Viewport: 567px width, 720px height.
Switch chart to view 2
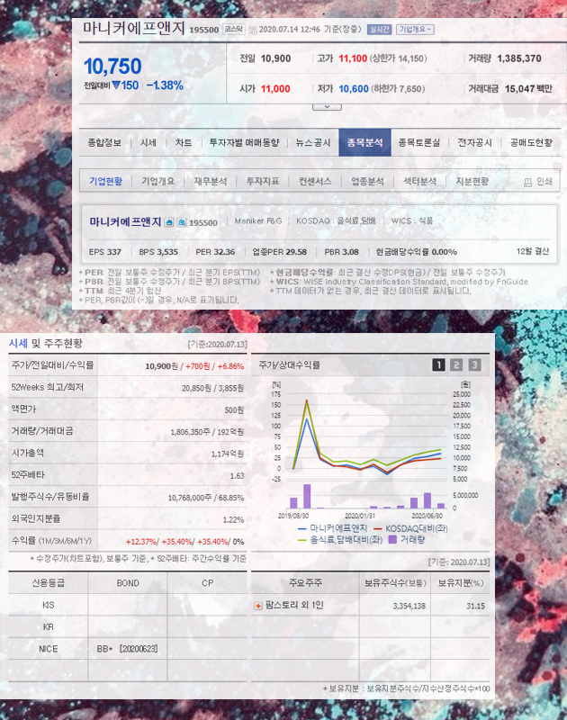[x=456, y=365]
